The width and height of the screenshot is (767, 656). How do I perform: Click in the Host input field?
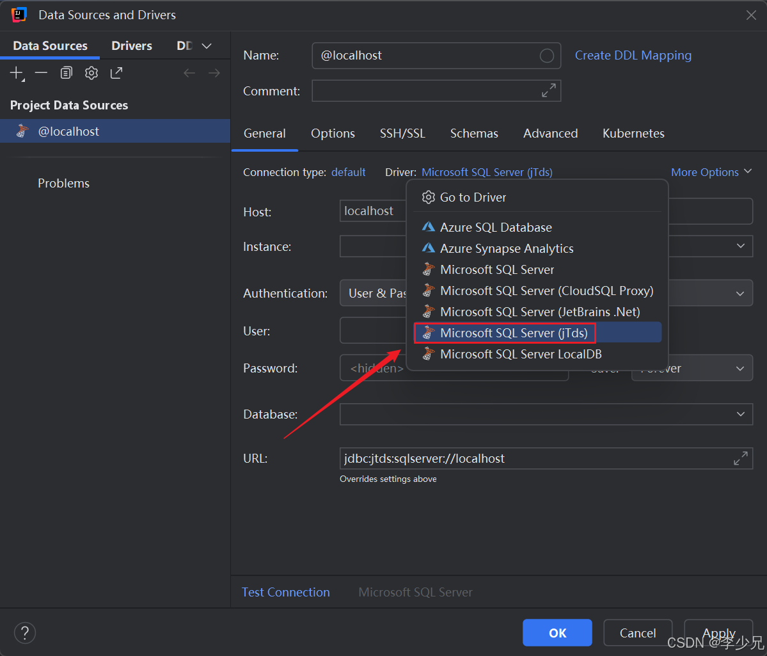click(x=373, y=211)
